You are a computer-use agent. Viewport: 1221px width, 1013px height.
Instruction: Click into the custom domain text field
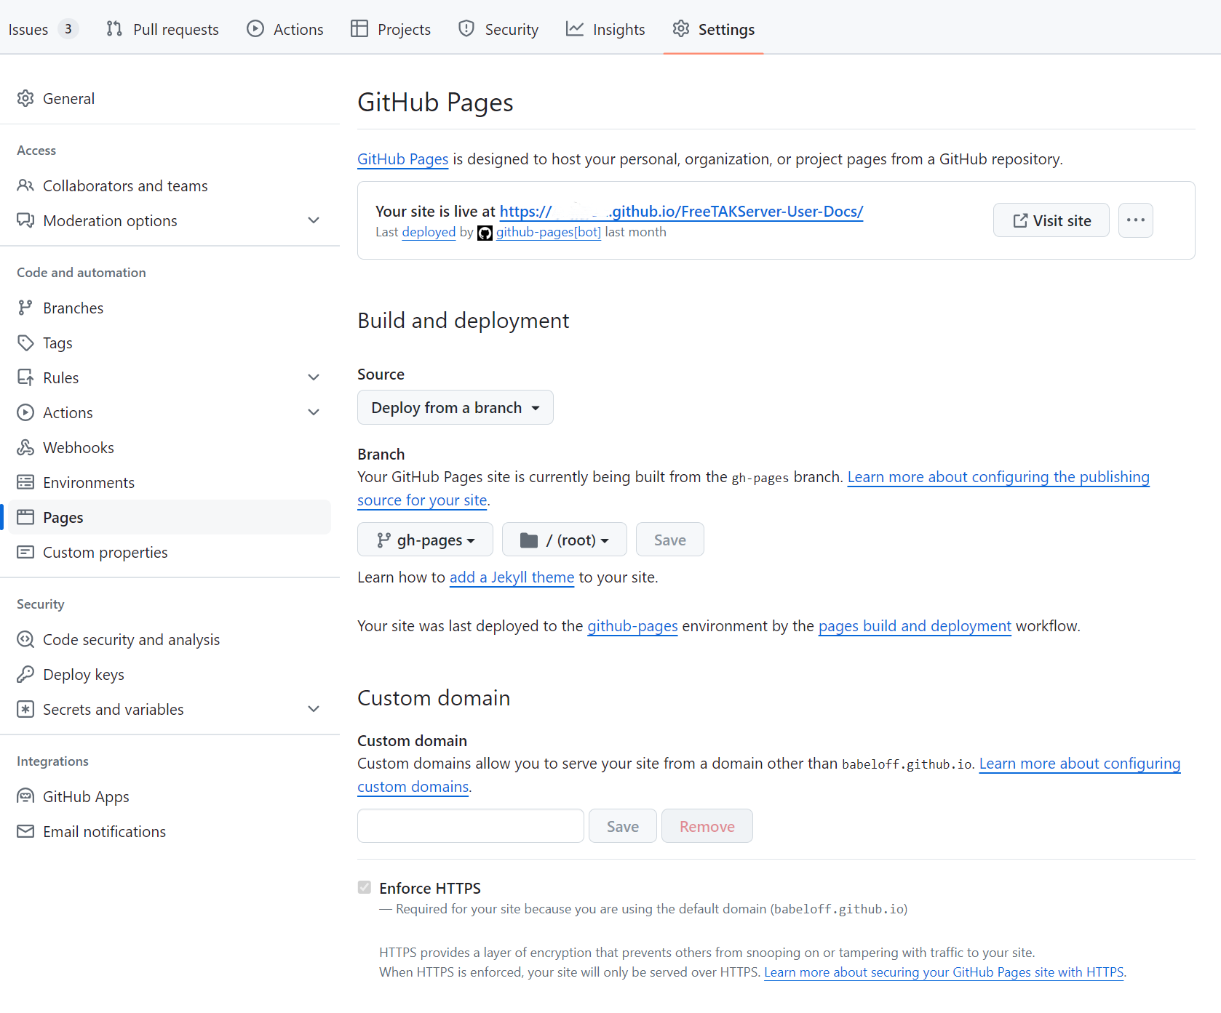(x=471, y=826)
